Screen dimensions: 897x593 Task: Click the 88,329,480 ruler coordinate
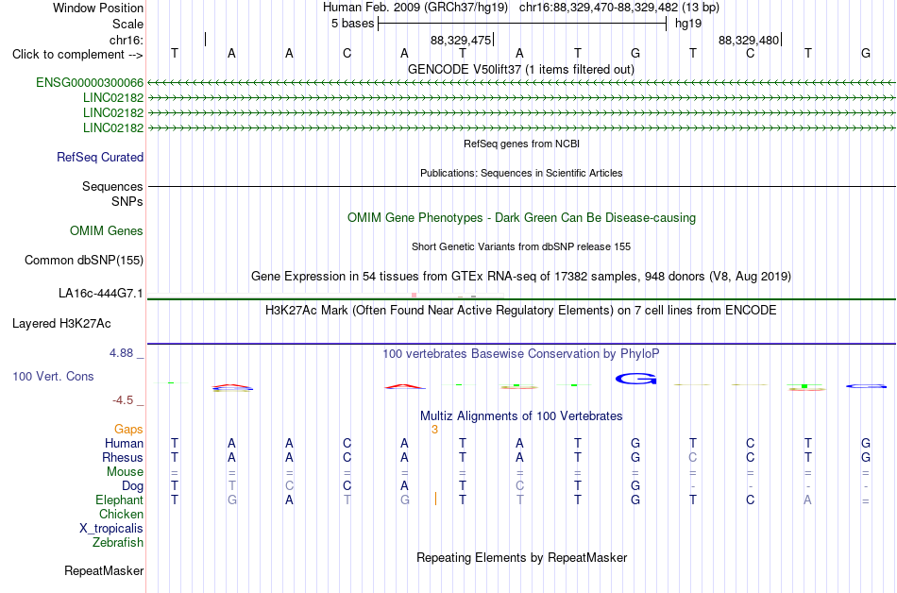748,40
